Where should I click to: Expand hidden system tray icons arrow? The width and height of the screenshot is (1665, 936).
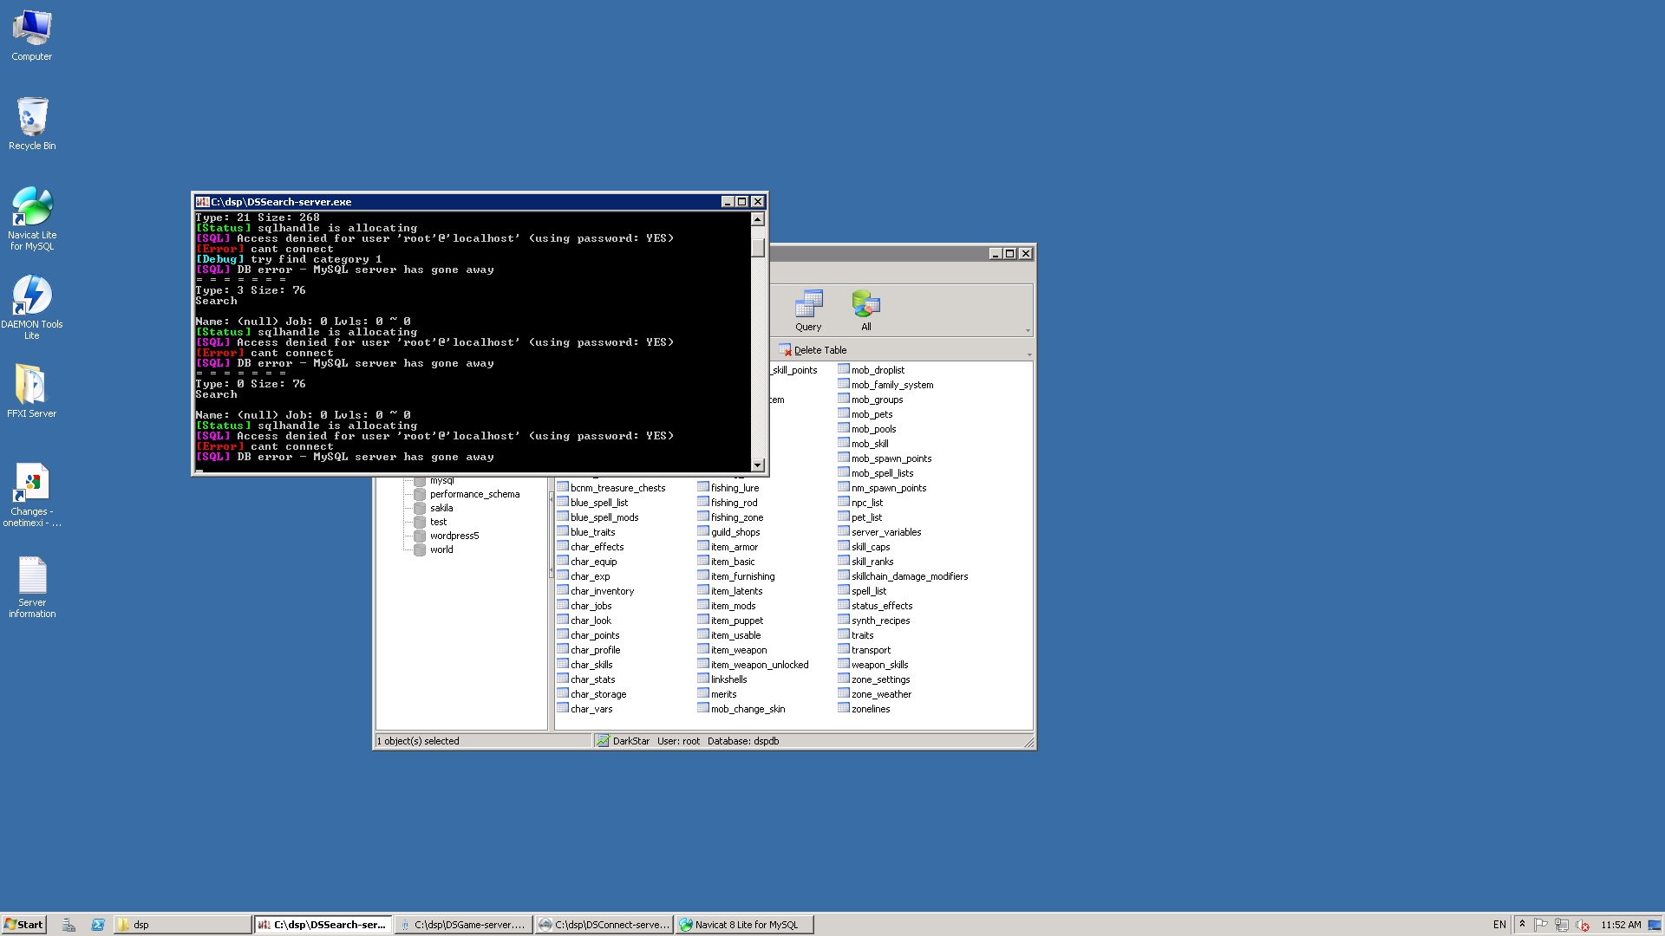[x=1522, y=925]
